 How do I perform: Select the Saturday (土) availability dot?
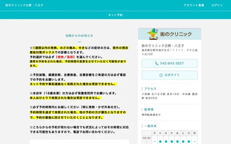183,141
